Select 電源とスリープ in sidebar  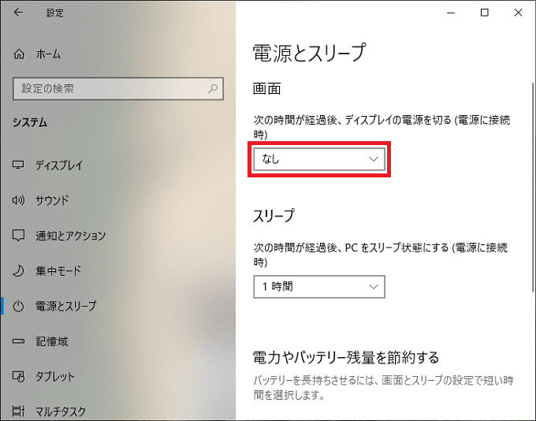coord(66,306)
